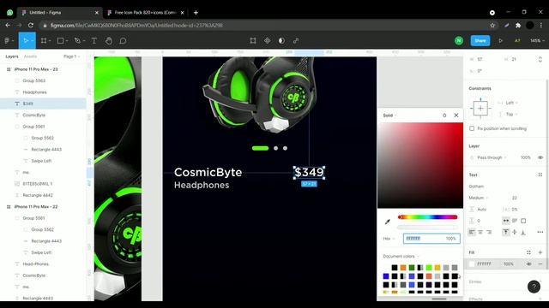Click the eyedropper in color picker

[388, 222]
